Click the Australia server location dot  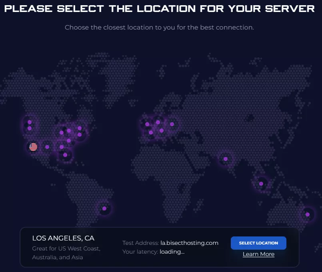tap(307, 214)
